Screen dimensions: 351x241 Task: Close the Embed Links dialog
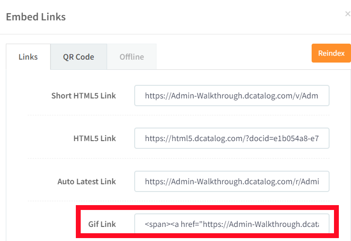click(348, 14)
